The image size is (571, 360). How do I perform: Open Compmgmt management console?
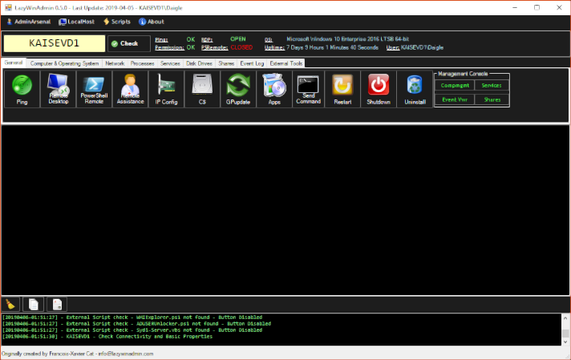455,86
